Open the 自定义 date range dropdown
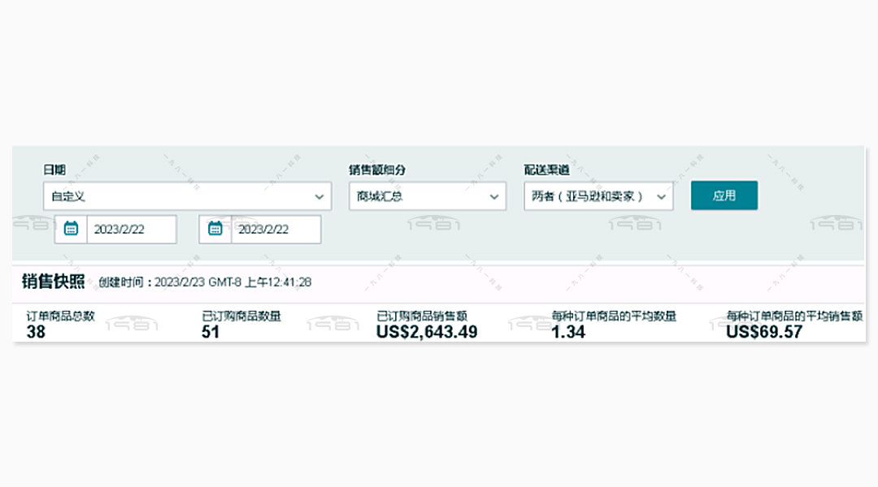878x487 pixels. point(187,196)
